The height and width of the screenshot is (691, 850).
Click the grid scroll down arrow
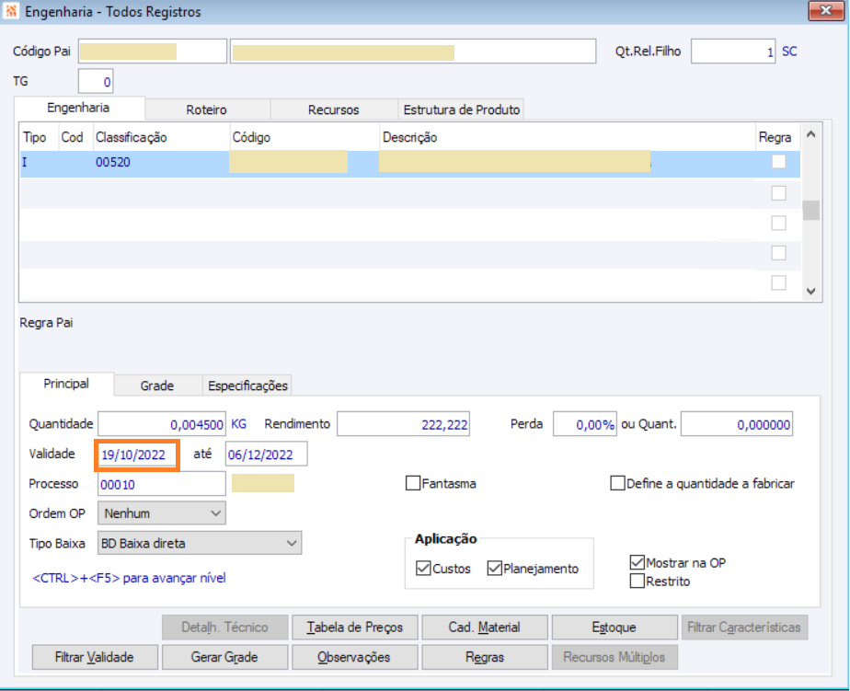click(x=811, y=292)
